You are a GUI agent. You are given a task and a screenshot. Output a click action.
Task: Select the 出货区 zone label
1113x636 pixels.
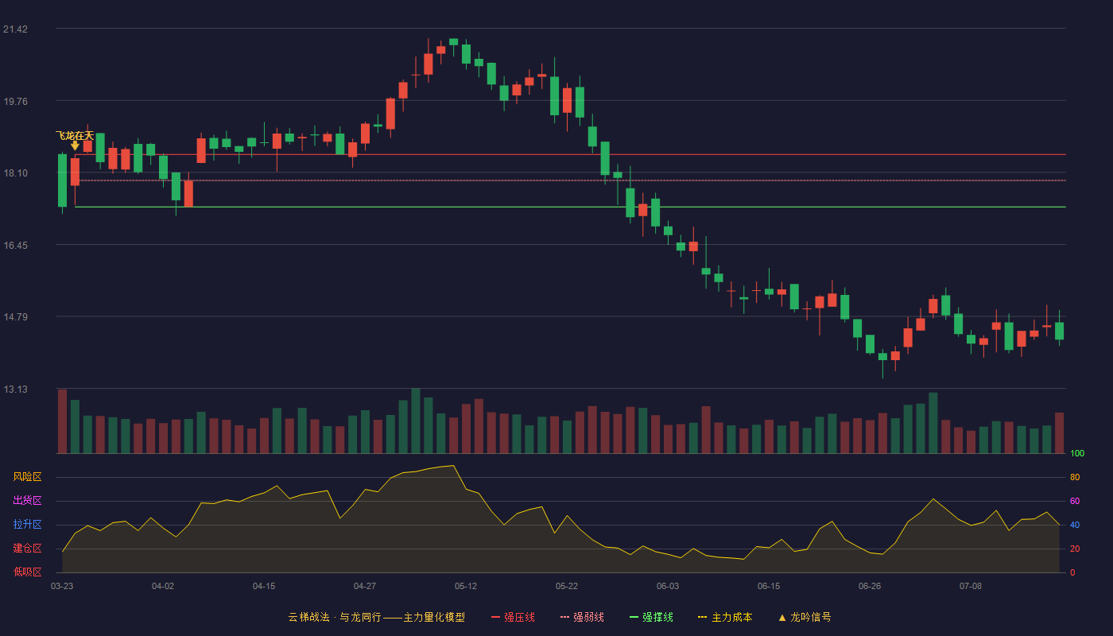coord(27,501)
